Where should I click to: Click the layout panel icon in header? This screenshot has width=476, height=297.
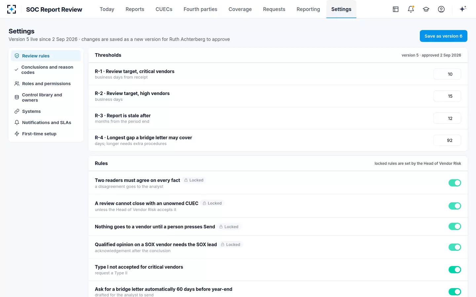[396, 9]
